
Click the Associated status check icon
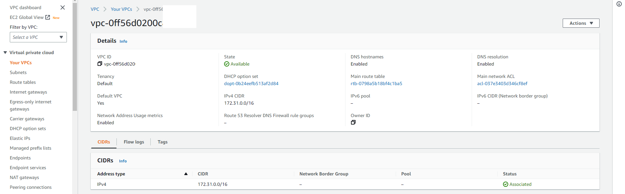tap(506, 184)
